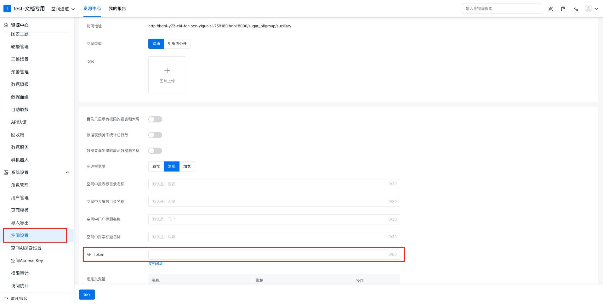Screen dimensions: 603x304
Task: Open 数据服务 in the sidebar
Action: (x=20, y=147)
